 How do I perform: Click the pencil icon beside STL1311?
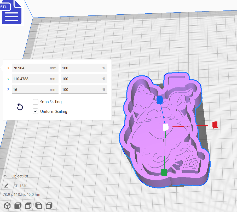click(6, 186)
